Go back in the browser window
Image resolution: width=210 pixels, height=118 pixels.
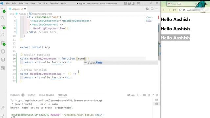[164, 10]
